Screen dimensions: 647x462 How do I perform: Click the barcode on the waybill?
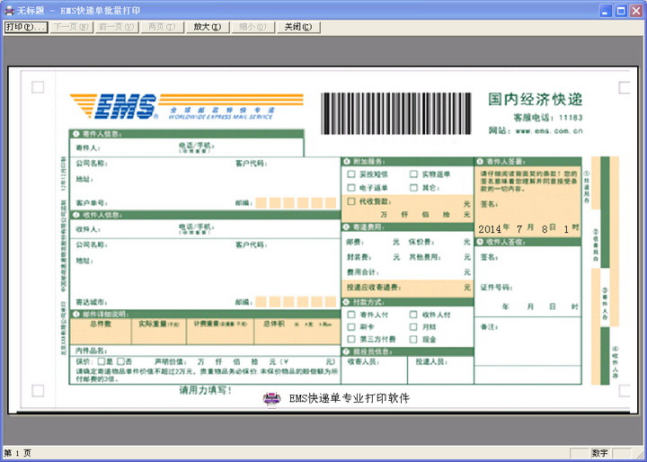(x=396, y=113)
